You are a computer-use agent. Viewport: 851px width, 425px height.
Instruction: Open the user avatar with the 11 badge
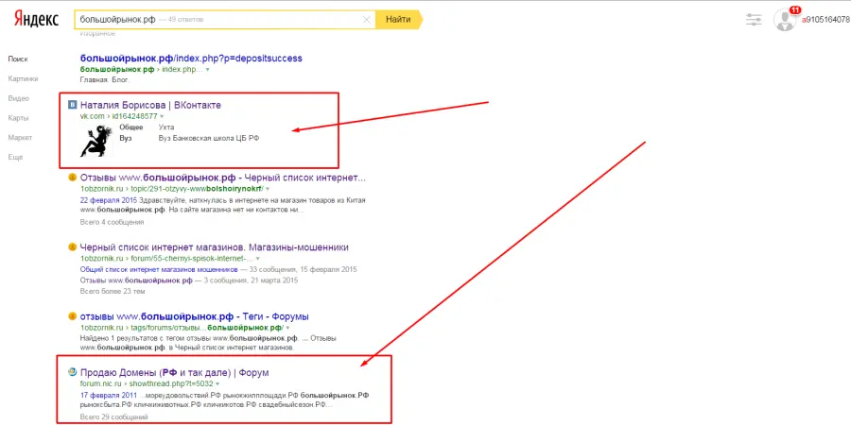coord(784,20)
